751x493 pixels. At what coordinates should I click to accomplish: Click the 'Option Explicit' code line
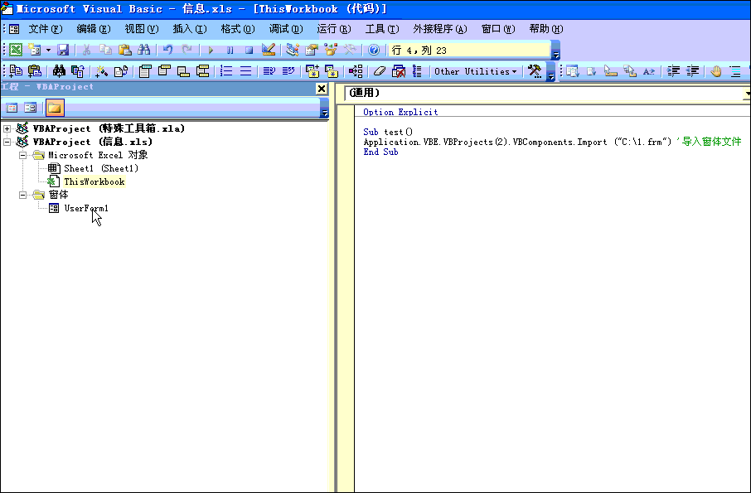(x=400, y=112)
